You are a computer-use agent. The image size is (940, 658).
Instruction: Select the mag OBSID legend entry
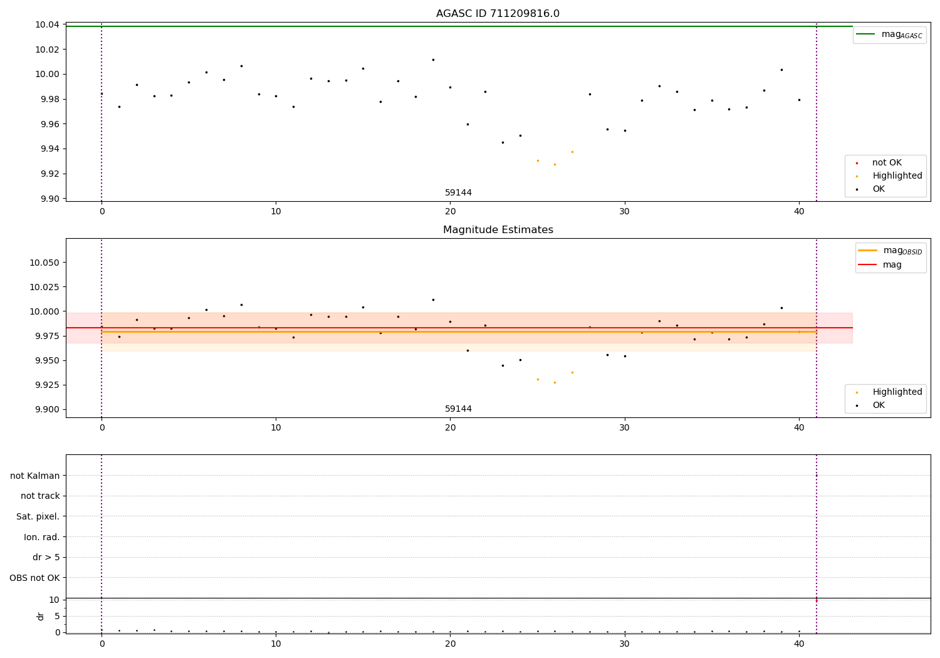click(890, 251)
